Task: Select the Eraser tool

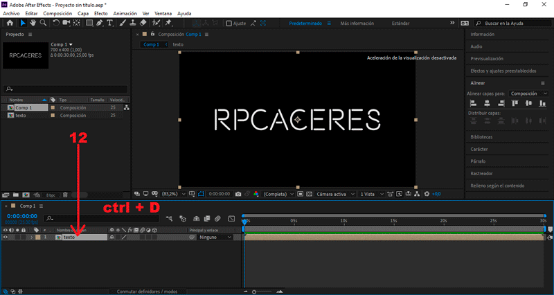Action: click(143, 23)
